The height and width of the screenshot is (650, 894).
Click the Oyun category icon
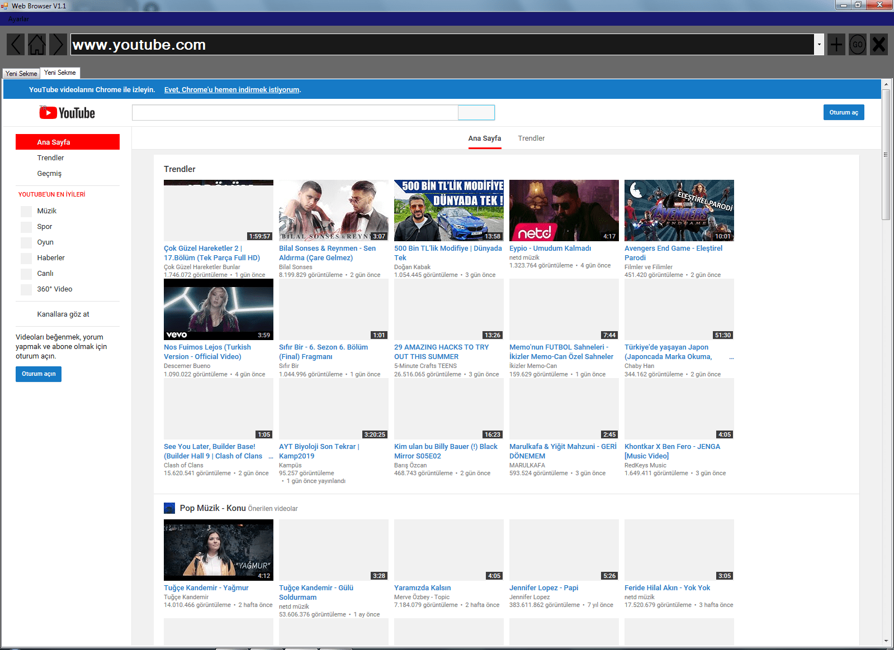click(26, 242)
